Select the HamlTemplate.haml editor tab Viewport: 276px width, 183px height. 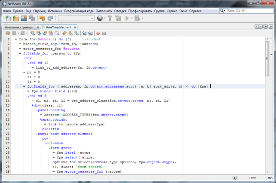[x=58, y=27]
